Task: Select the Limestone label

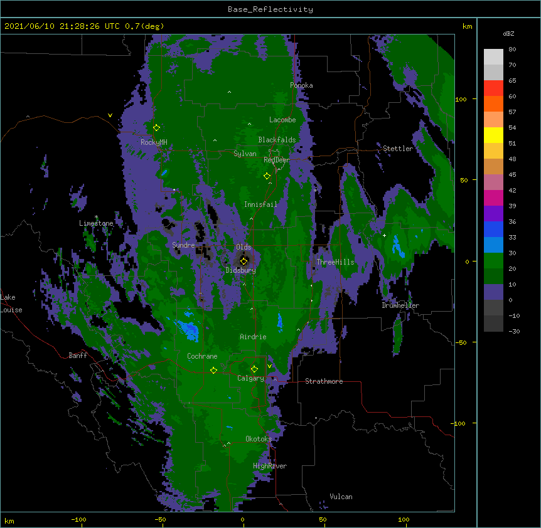Action: 96,223
